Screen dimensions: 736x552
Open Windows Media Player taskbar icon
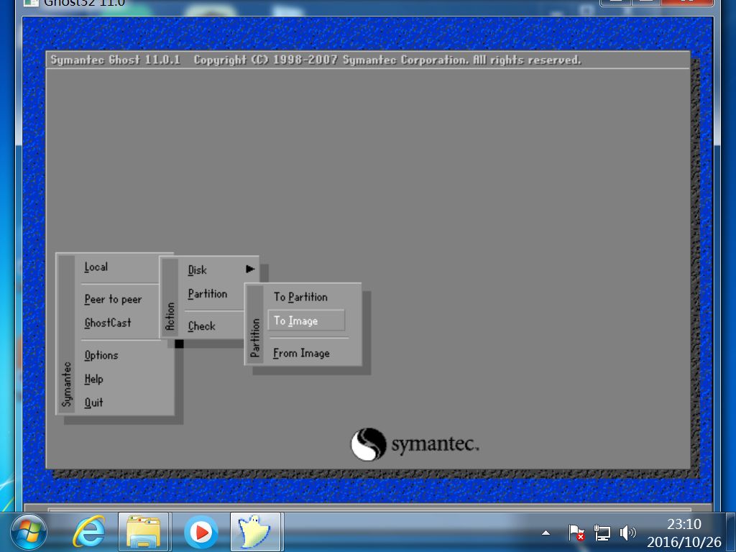click(x=201, y=533)
